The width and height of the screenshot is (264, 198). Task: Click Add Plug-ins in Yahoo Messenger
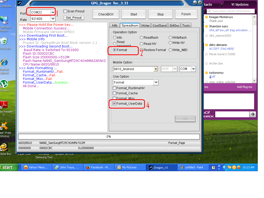pyautogui.click(x=244, y=87)
